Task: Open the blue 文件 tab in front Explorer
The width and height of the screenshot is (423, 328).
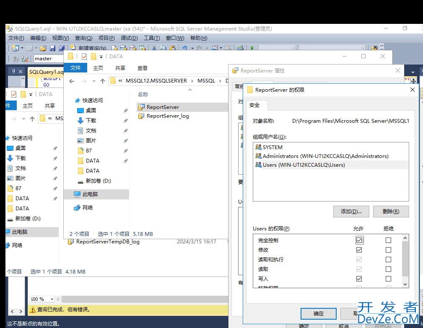Action: point(75,67)
